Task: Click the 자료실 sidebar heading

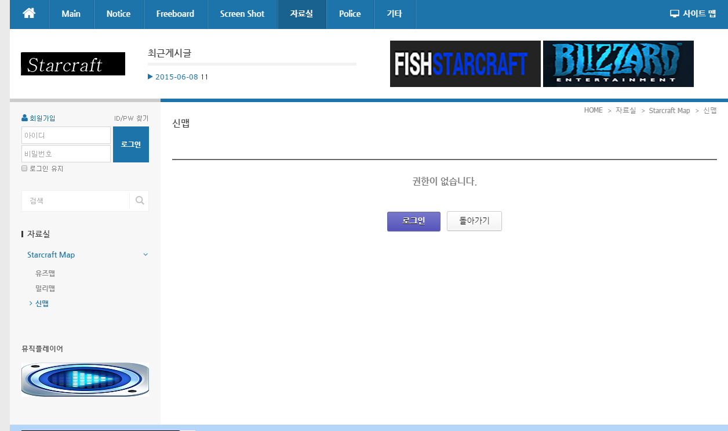Action: click(38, 234)
